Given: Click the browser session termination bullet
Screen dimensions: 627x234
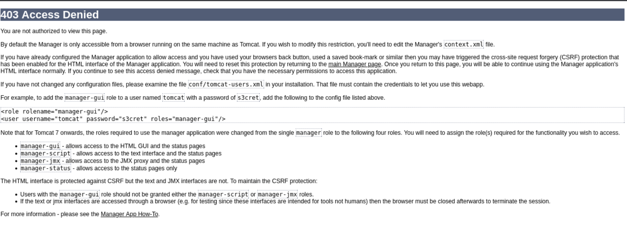Looking at the screenshot, I should coord(285,202).
